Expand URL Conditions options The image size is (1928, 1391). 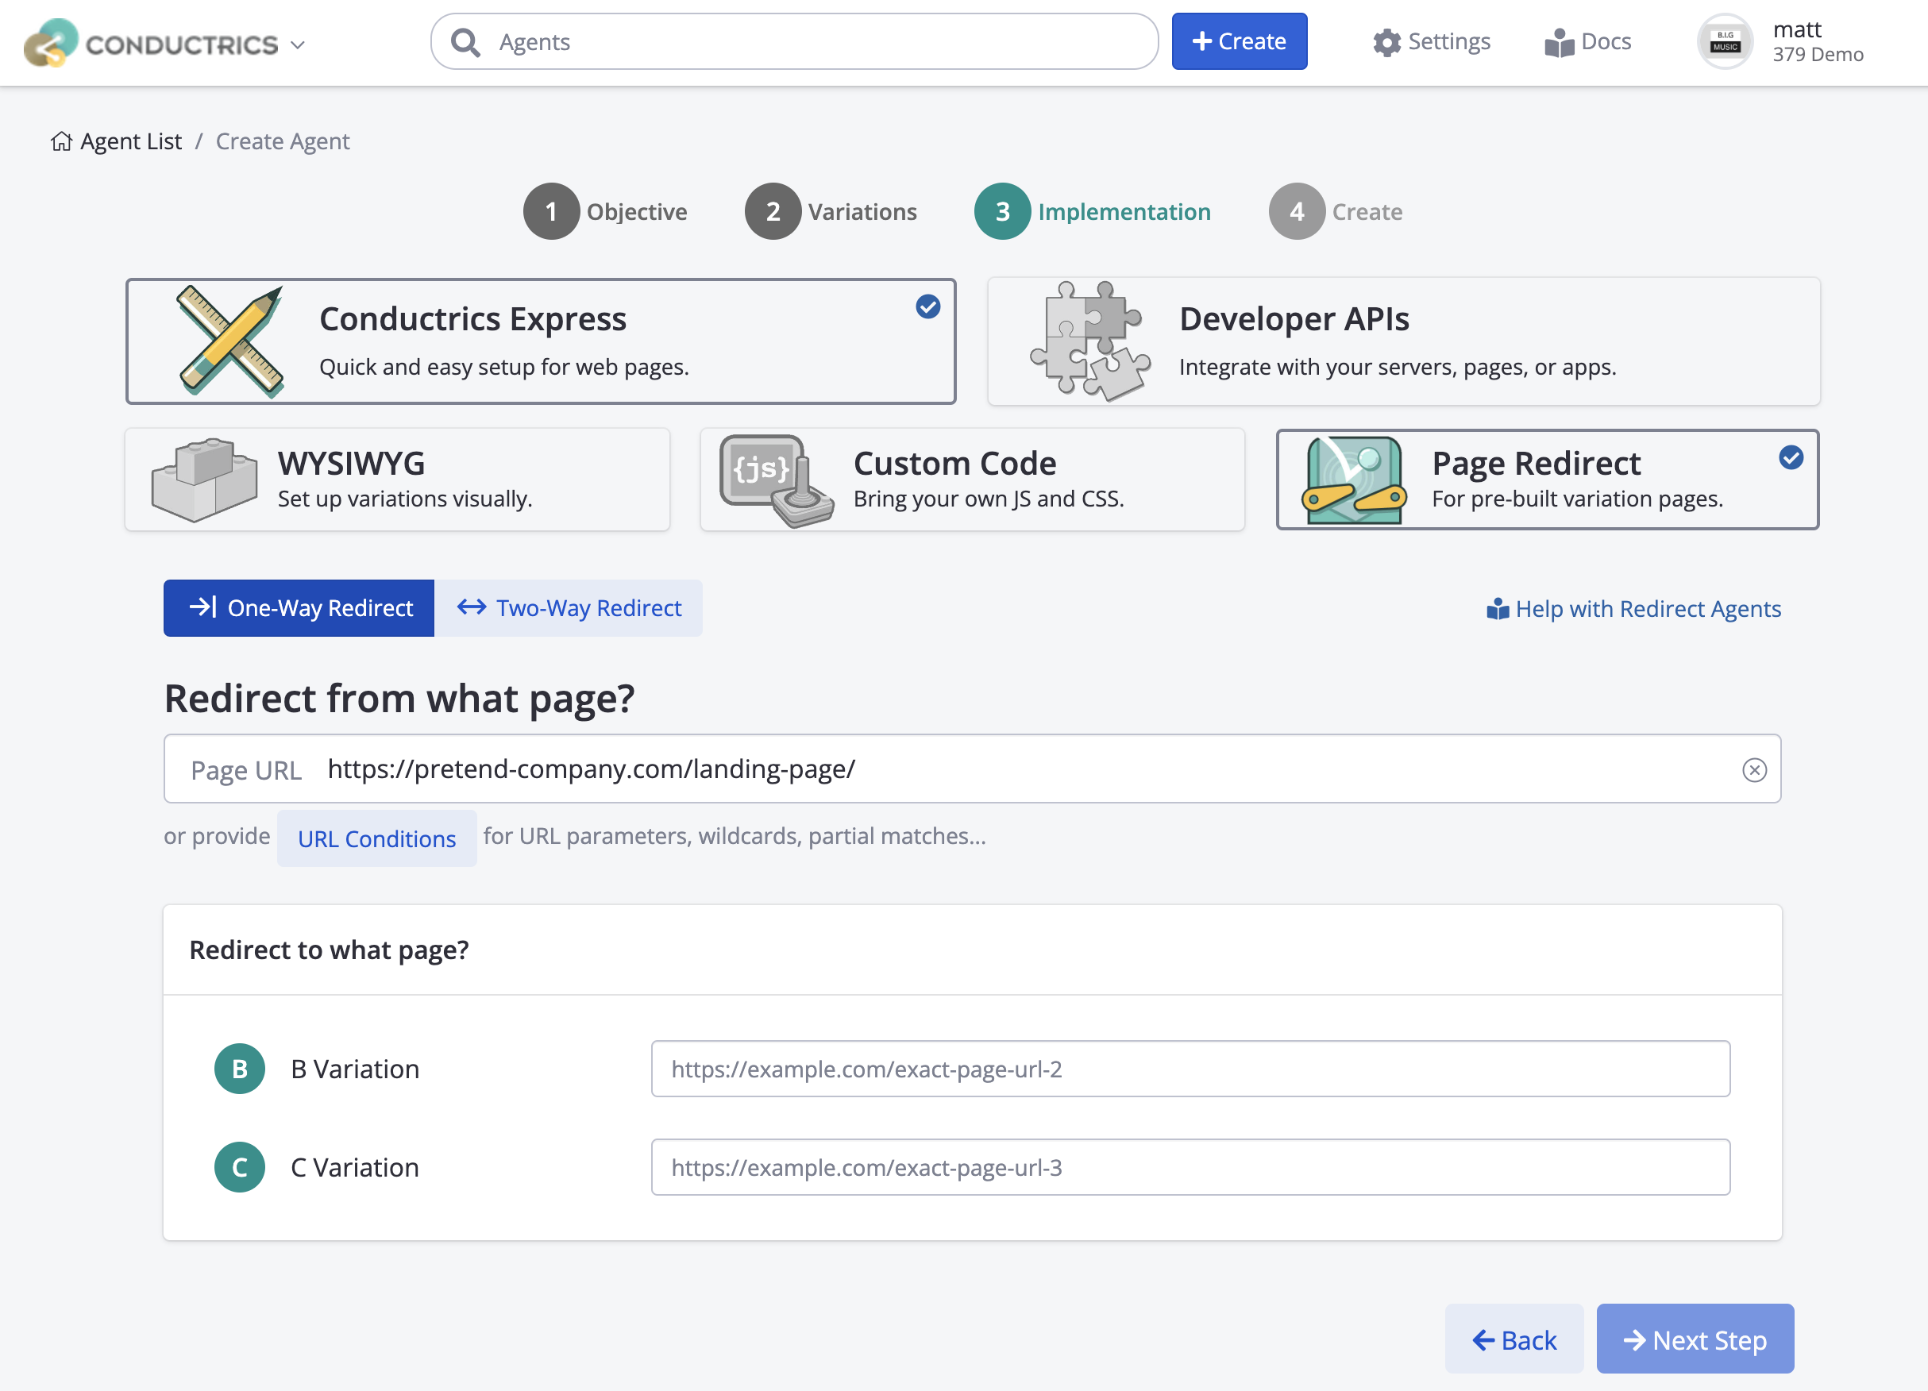tap(376, 838)
